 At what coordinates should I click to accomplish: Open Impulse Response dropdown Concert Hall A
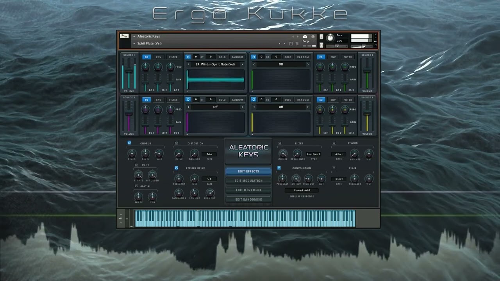[302, 190]
